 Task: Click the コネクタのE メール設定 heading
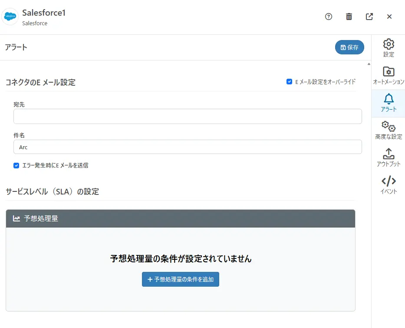click(x=40, y=82)
